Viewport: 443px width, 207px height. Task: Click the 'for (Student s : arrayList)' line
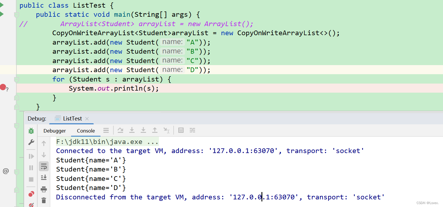point(112,79)
